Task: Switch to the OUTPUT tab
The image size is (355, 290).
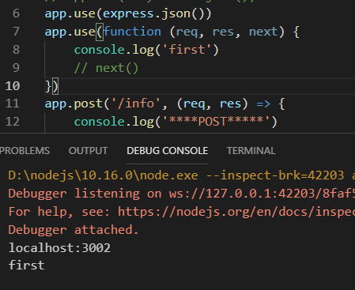Action: [88, 151]
